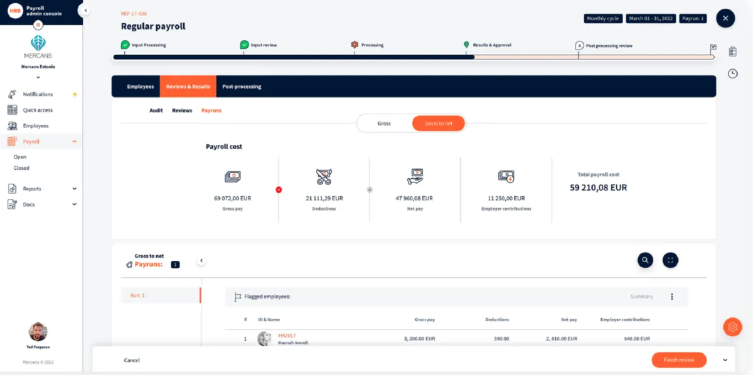
Task: Click the Notifications bell icon
Action: pos(12,94)
